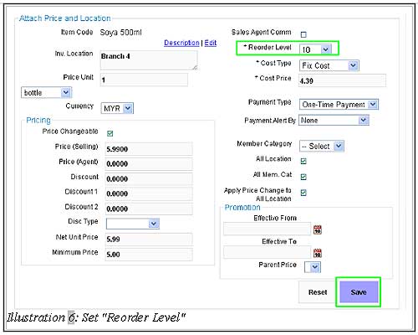Open the Member Category select dropdown
This screenshot has width=418, height=335.
(x=322, y=146)
